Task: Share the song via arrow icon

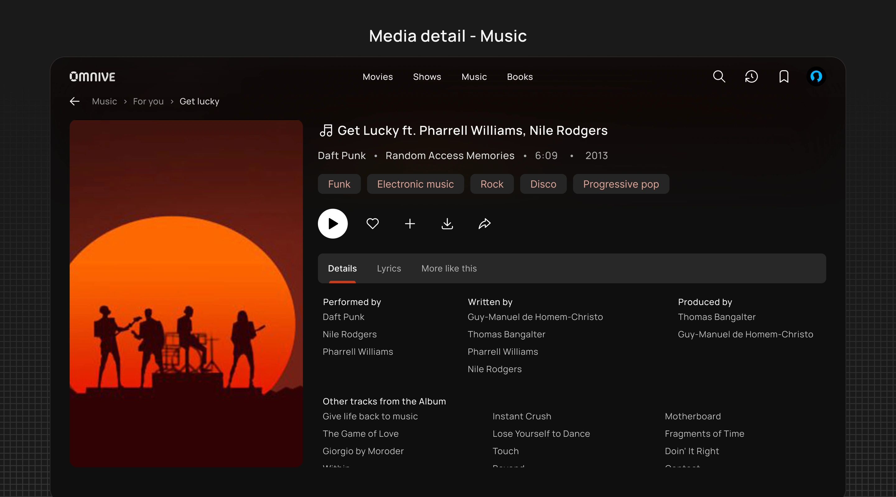Action: (x=484, y=224)
